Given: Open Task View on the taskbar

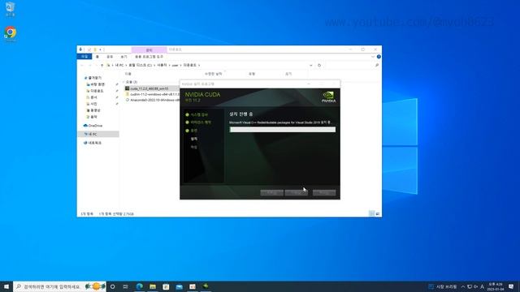Looking at the screenshot, I should point(125,286).
